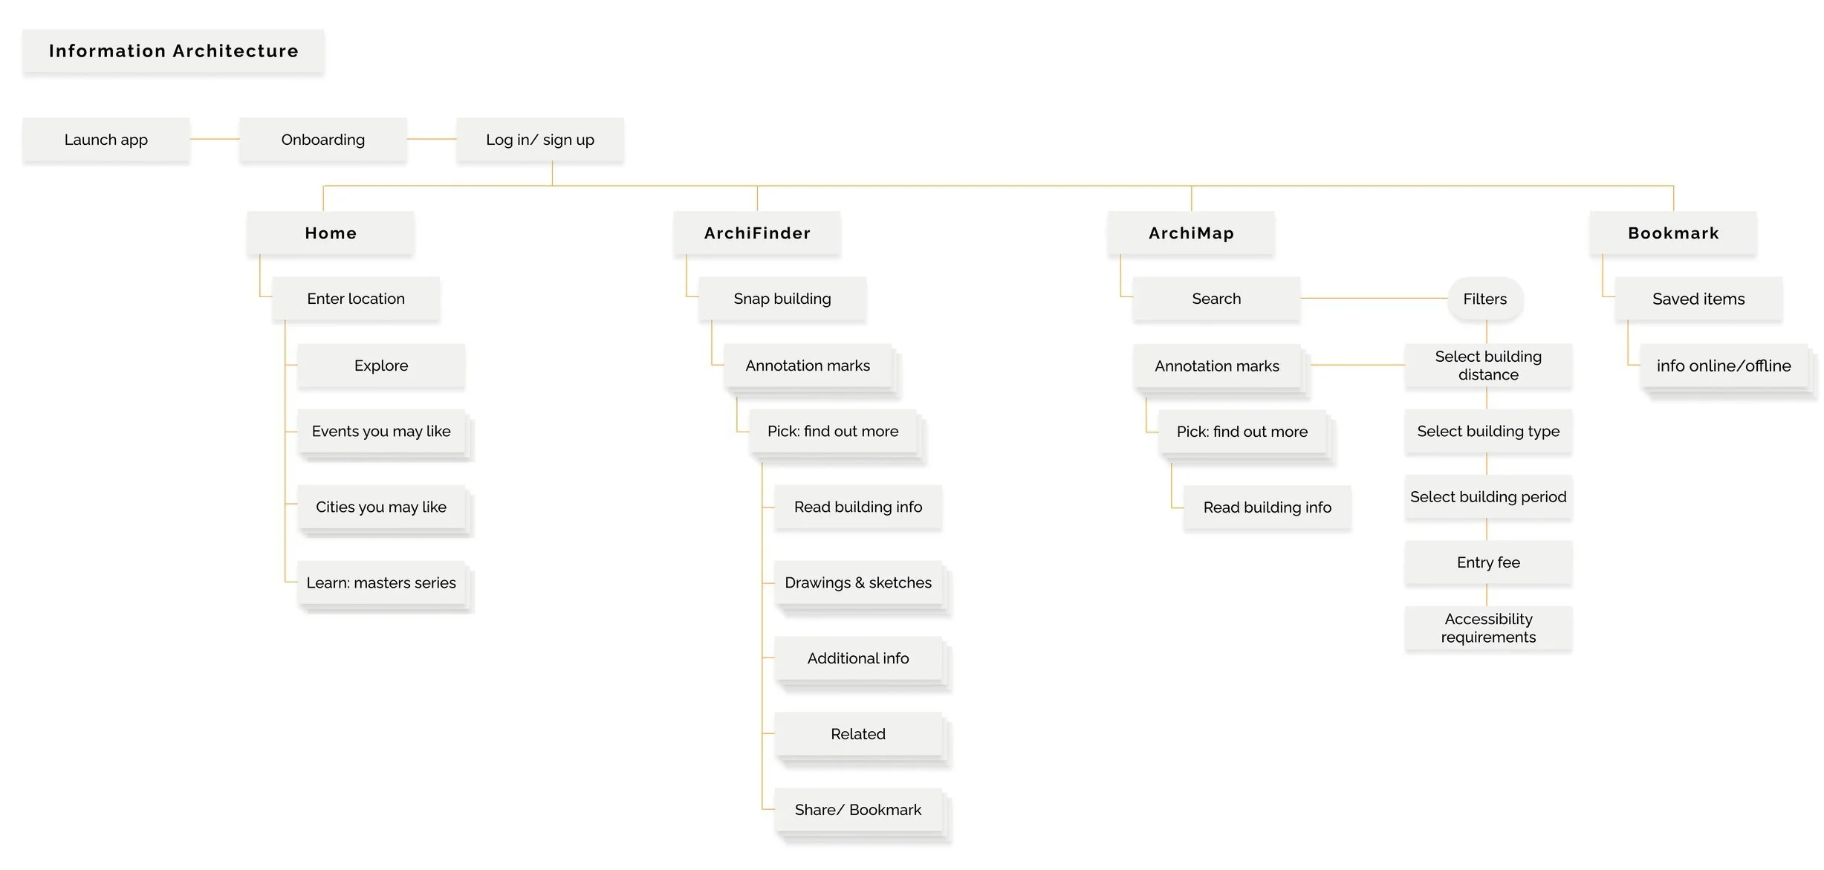Click Select building period box
Image resolution: width=1824 pixels, height=870 pixels.
[x=1488, y=497]
